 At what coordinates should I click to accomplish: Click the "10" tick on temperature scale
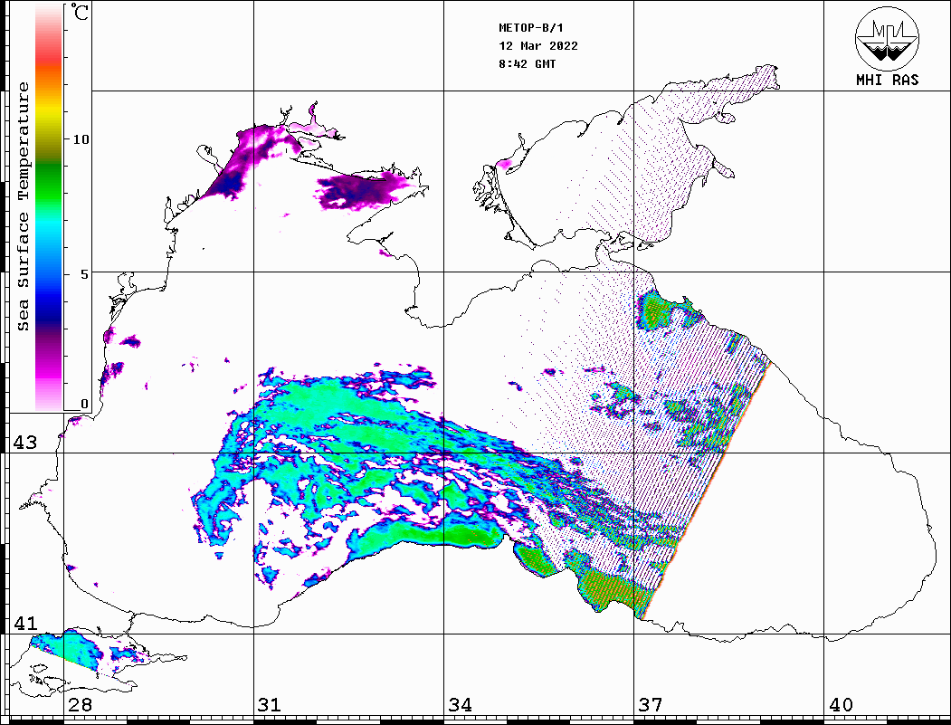click(81, 139)
